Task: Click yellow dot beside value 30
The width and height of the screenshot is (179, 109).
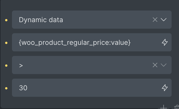Action: click(6, 88)
